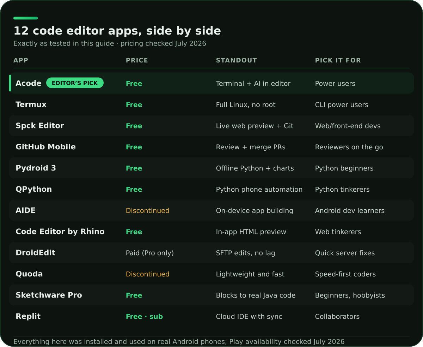Click the 'Review + merge PRs' standout
The width and height of the screenshot is (423, 347).
pos(251,147)
